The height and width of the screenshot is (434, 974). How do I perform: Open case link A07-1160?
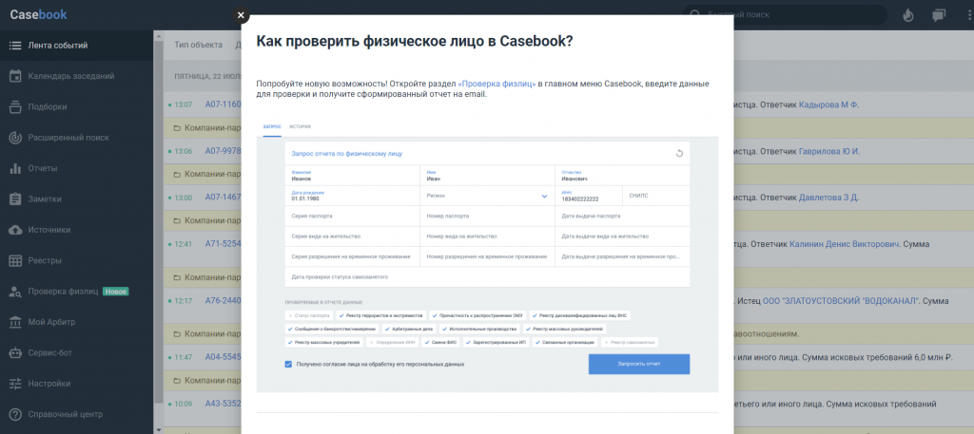point(223,104)
